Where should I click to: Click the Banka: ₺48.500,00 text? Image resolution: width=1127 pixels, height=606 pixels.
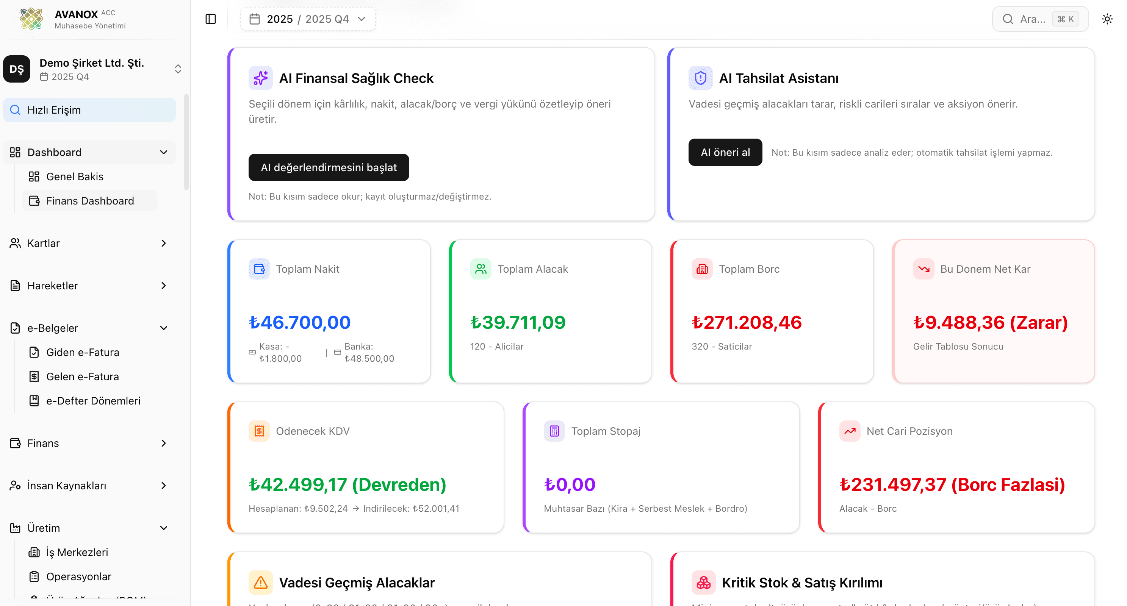pos(369,352)
